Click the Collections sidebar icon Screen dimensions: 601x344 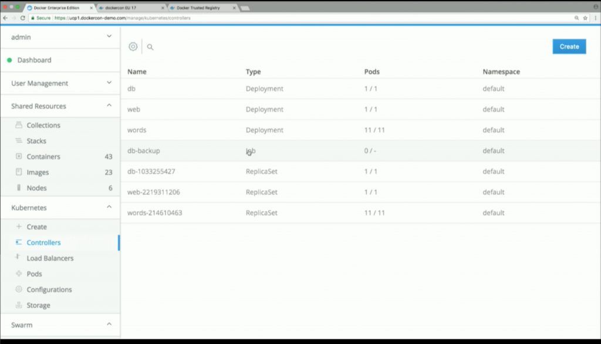[x=19, y=125]
